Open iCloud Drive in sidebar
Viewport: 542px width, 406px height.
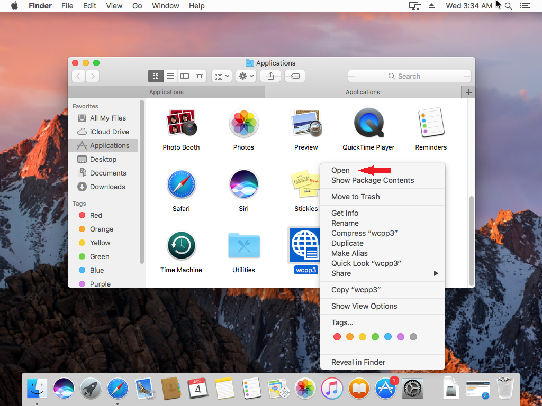(x=103, y=132)
